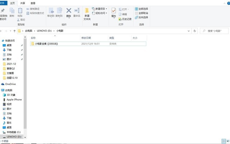The image size is (230, 144).
Task: Click the search box for 小电影
Action: click(x=215, y=31)
